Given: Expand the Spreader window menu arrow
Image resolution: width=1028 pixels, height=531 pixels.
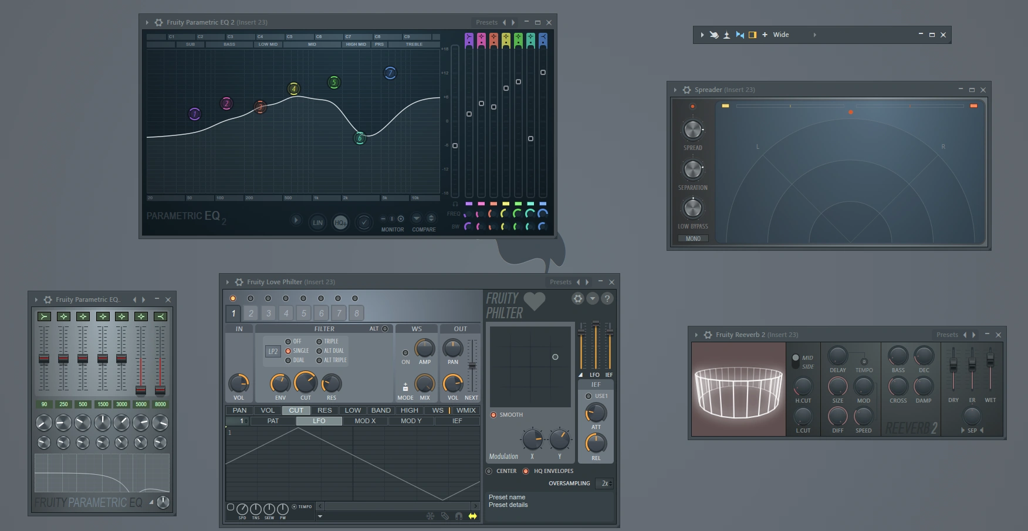Looking at the screenshot, I should coord(675,90).
